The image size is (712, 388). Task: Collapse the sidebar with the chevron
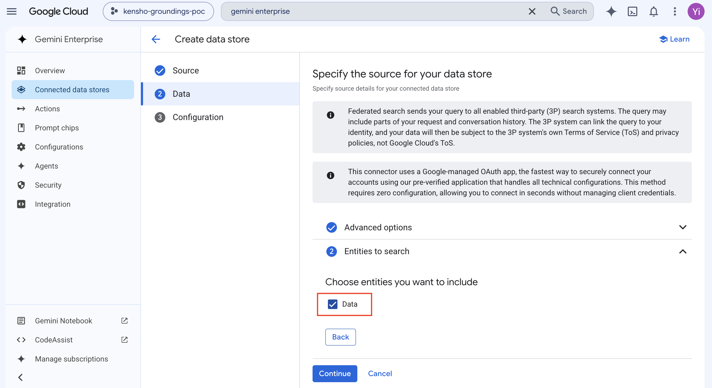point(20,377)
